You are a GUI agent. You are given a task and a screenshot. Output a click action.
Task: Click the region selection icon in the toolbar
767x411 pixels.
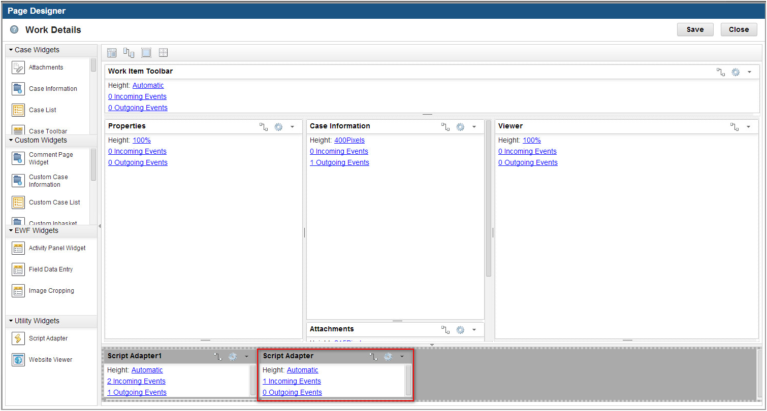tap(146, 52)
